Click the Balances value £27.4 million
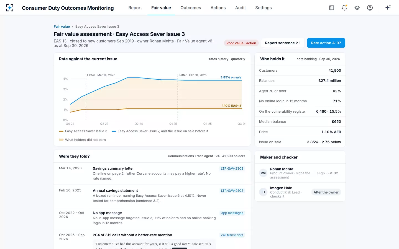399x249 pixels. point(330,81)
